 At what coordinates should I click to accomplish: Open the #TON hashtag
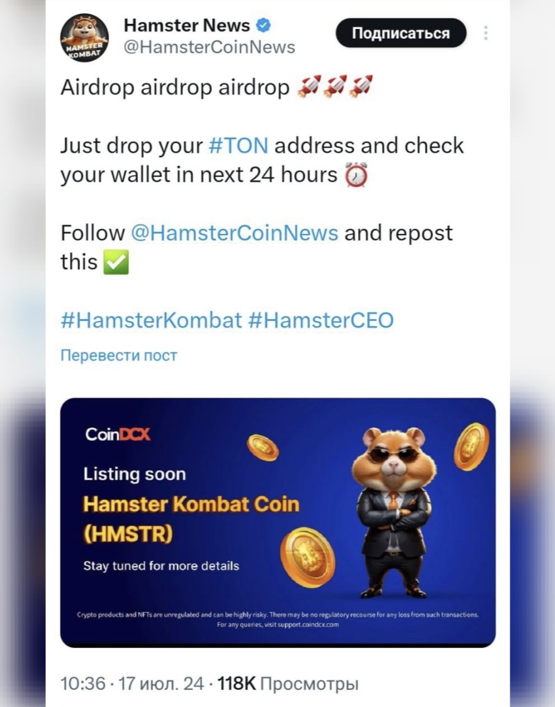[x=238, y=146]
